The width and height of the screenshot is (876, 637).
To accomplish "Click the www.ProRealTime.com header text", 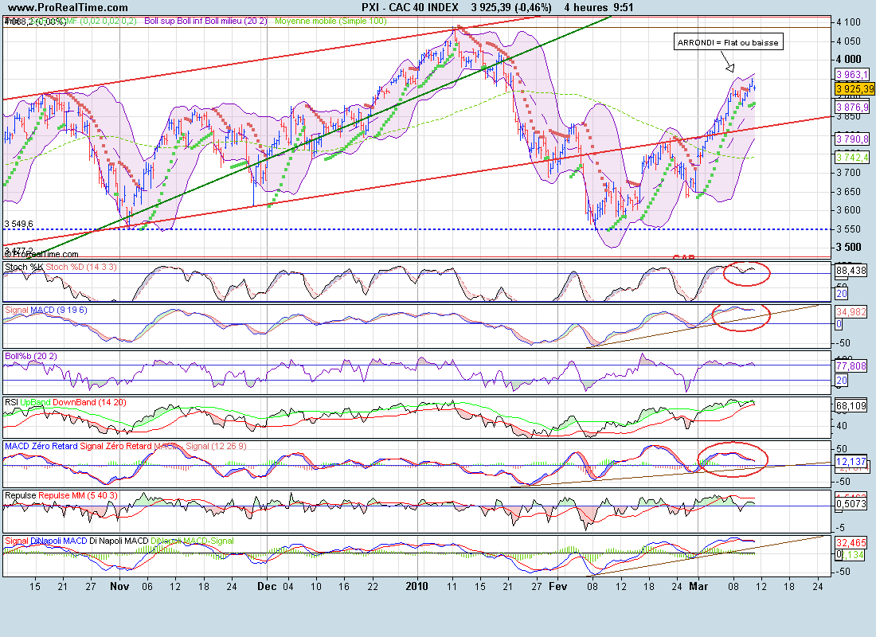I will pos(68,7).
